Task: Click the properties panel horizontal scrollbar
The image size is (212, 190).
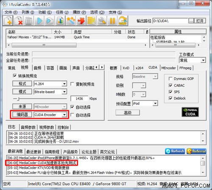Action: click(x=176, y=45)
